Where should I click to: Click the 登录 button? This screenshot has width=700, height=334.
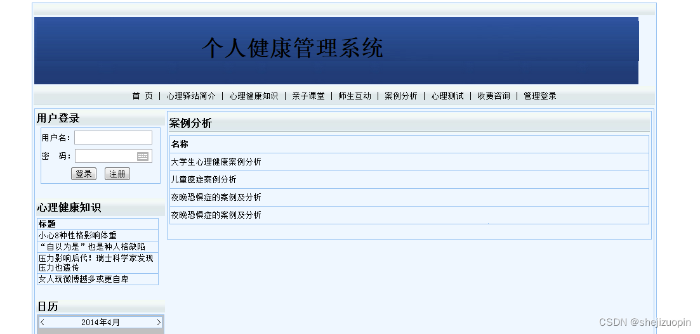tap(84, 174)
